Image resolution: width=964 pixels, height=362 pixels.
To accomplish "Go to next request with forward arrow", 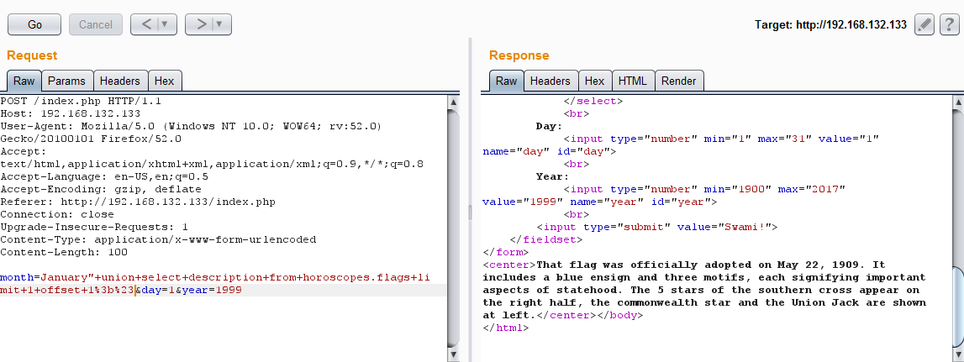I will 200,24.
